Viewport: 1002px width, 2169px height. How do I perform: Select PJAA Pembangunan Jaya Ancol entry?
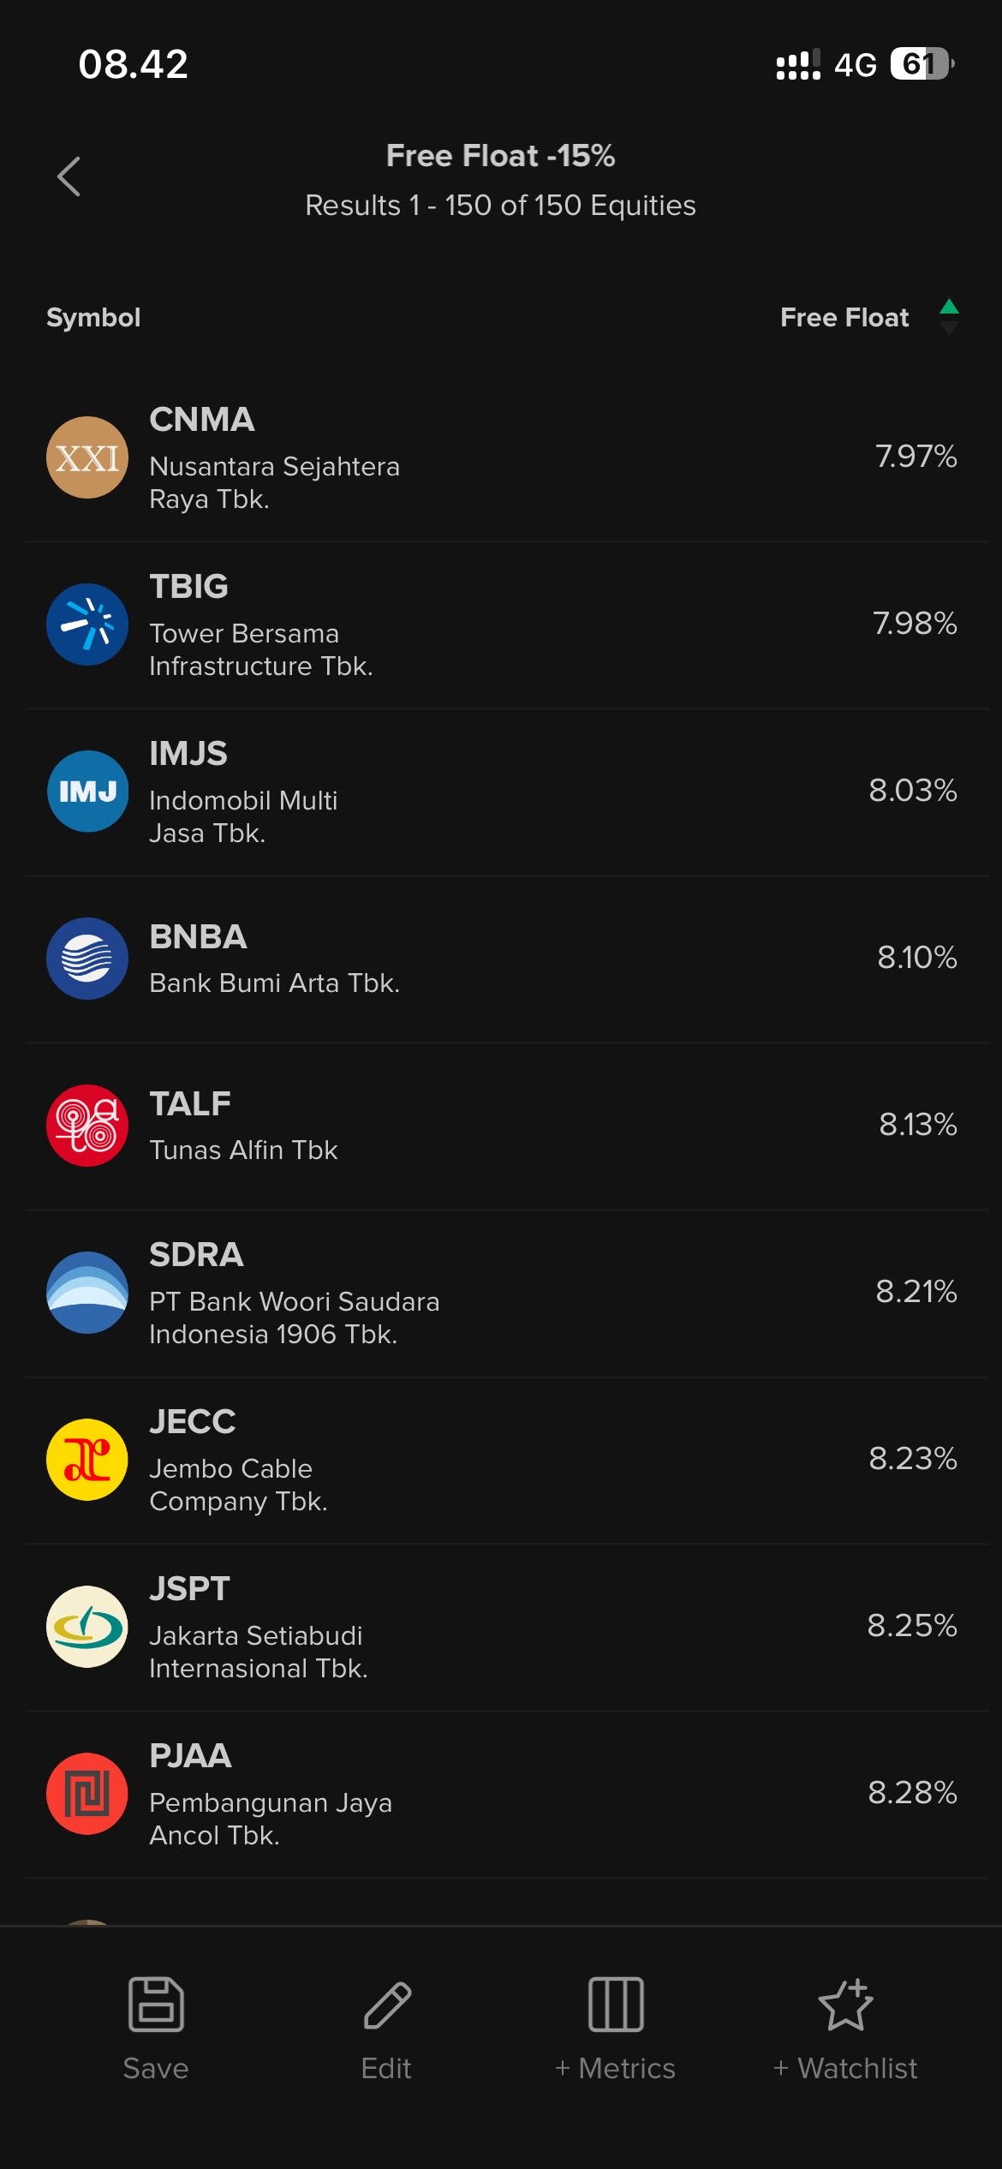pos(270,1794)
